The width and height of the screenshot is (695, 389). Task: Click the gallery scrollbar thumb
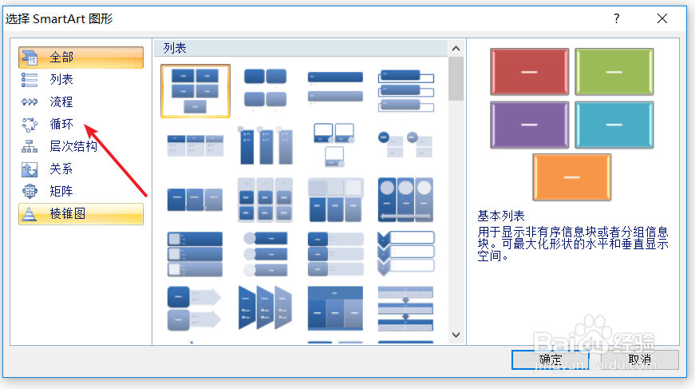point(456,79)
